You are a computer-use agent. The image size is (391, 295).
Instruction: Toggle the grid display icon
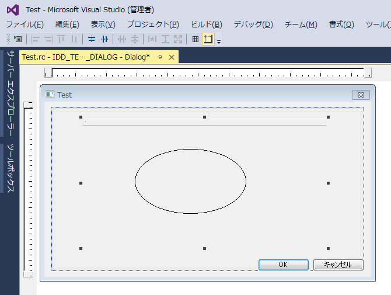pyautogui.click(x=195, y=39)
